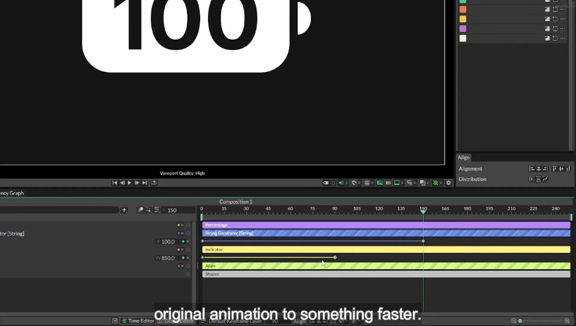Click the purple color swatch

463,29
